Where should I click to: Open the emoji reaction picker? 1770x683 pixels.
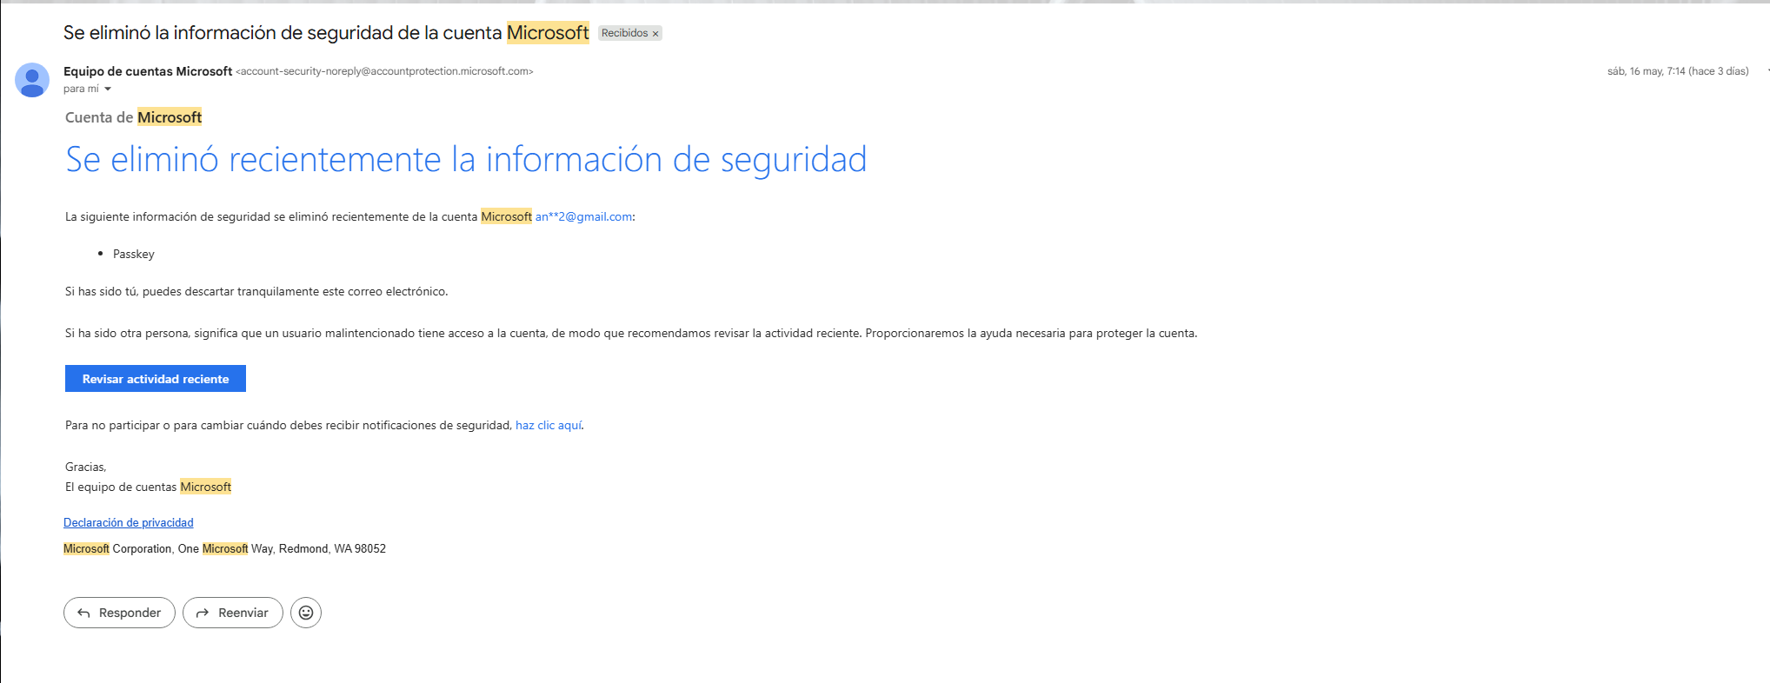306,613
